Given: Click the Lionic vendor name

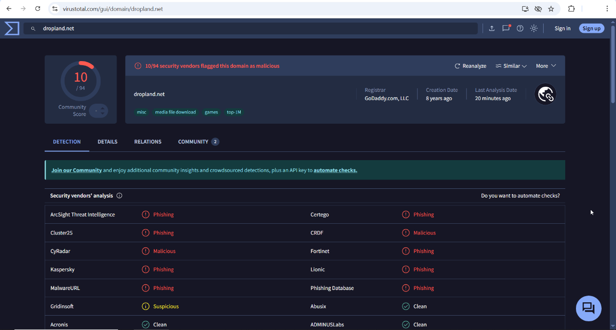Looking at the screenshot, I should coord(318,269).
